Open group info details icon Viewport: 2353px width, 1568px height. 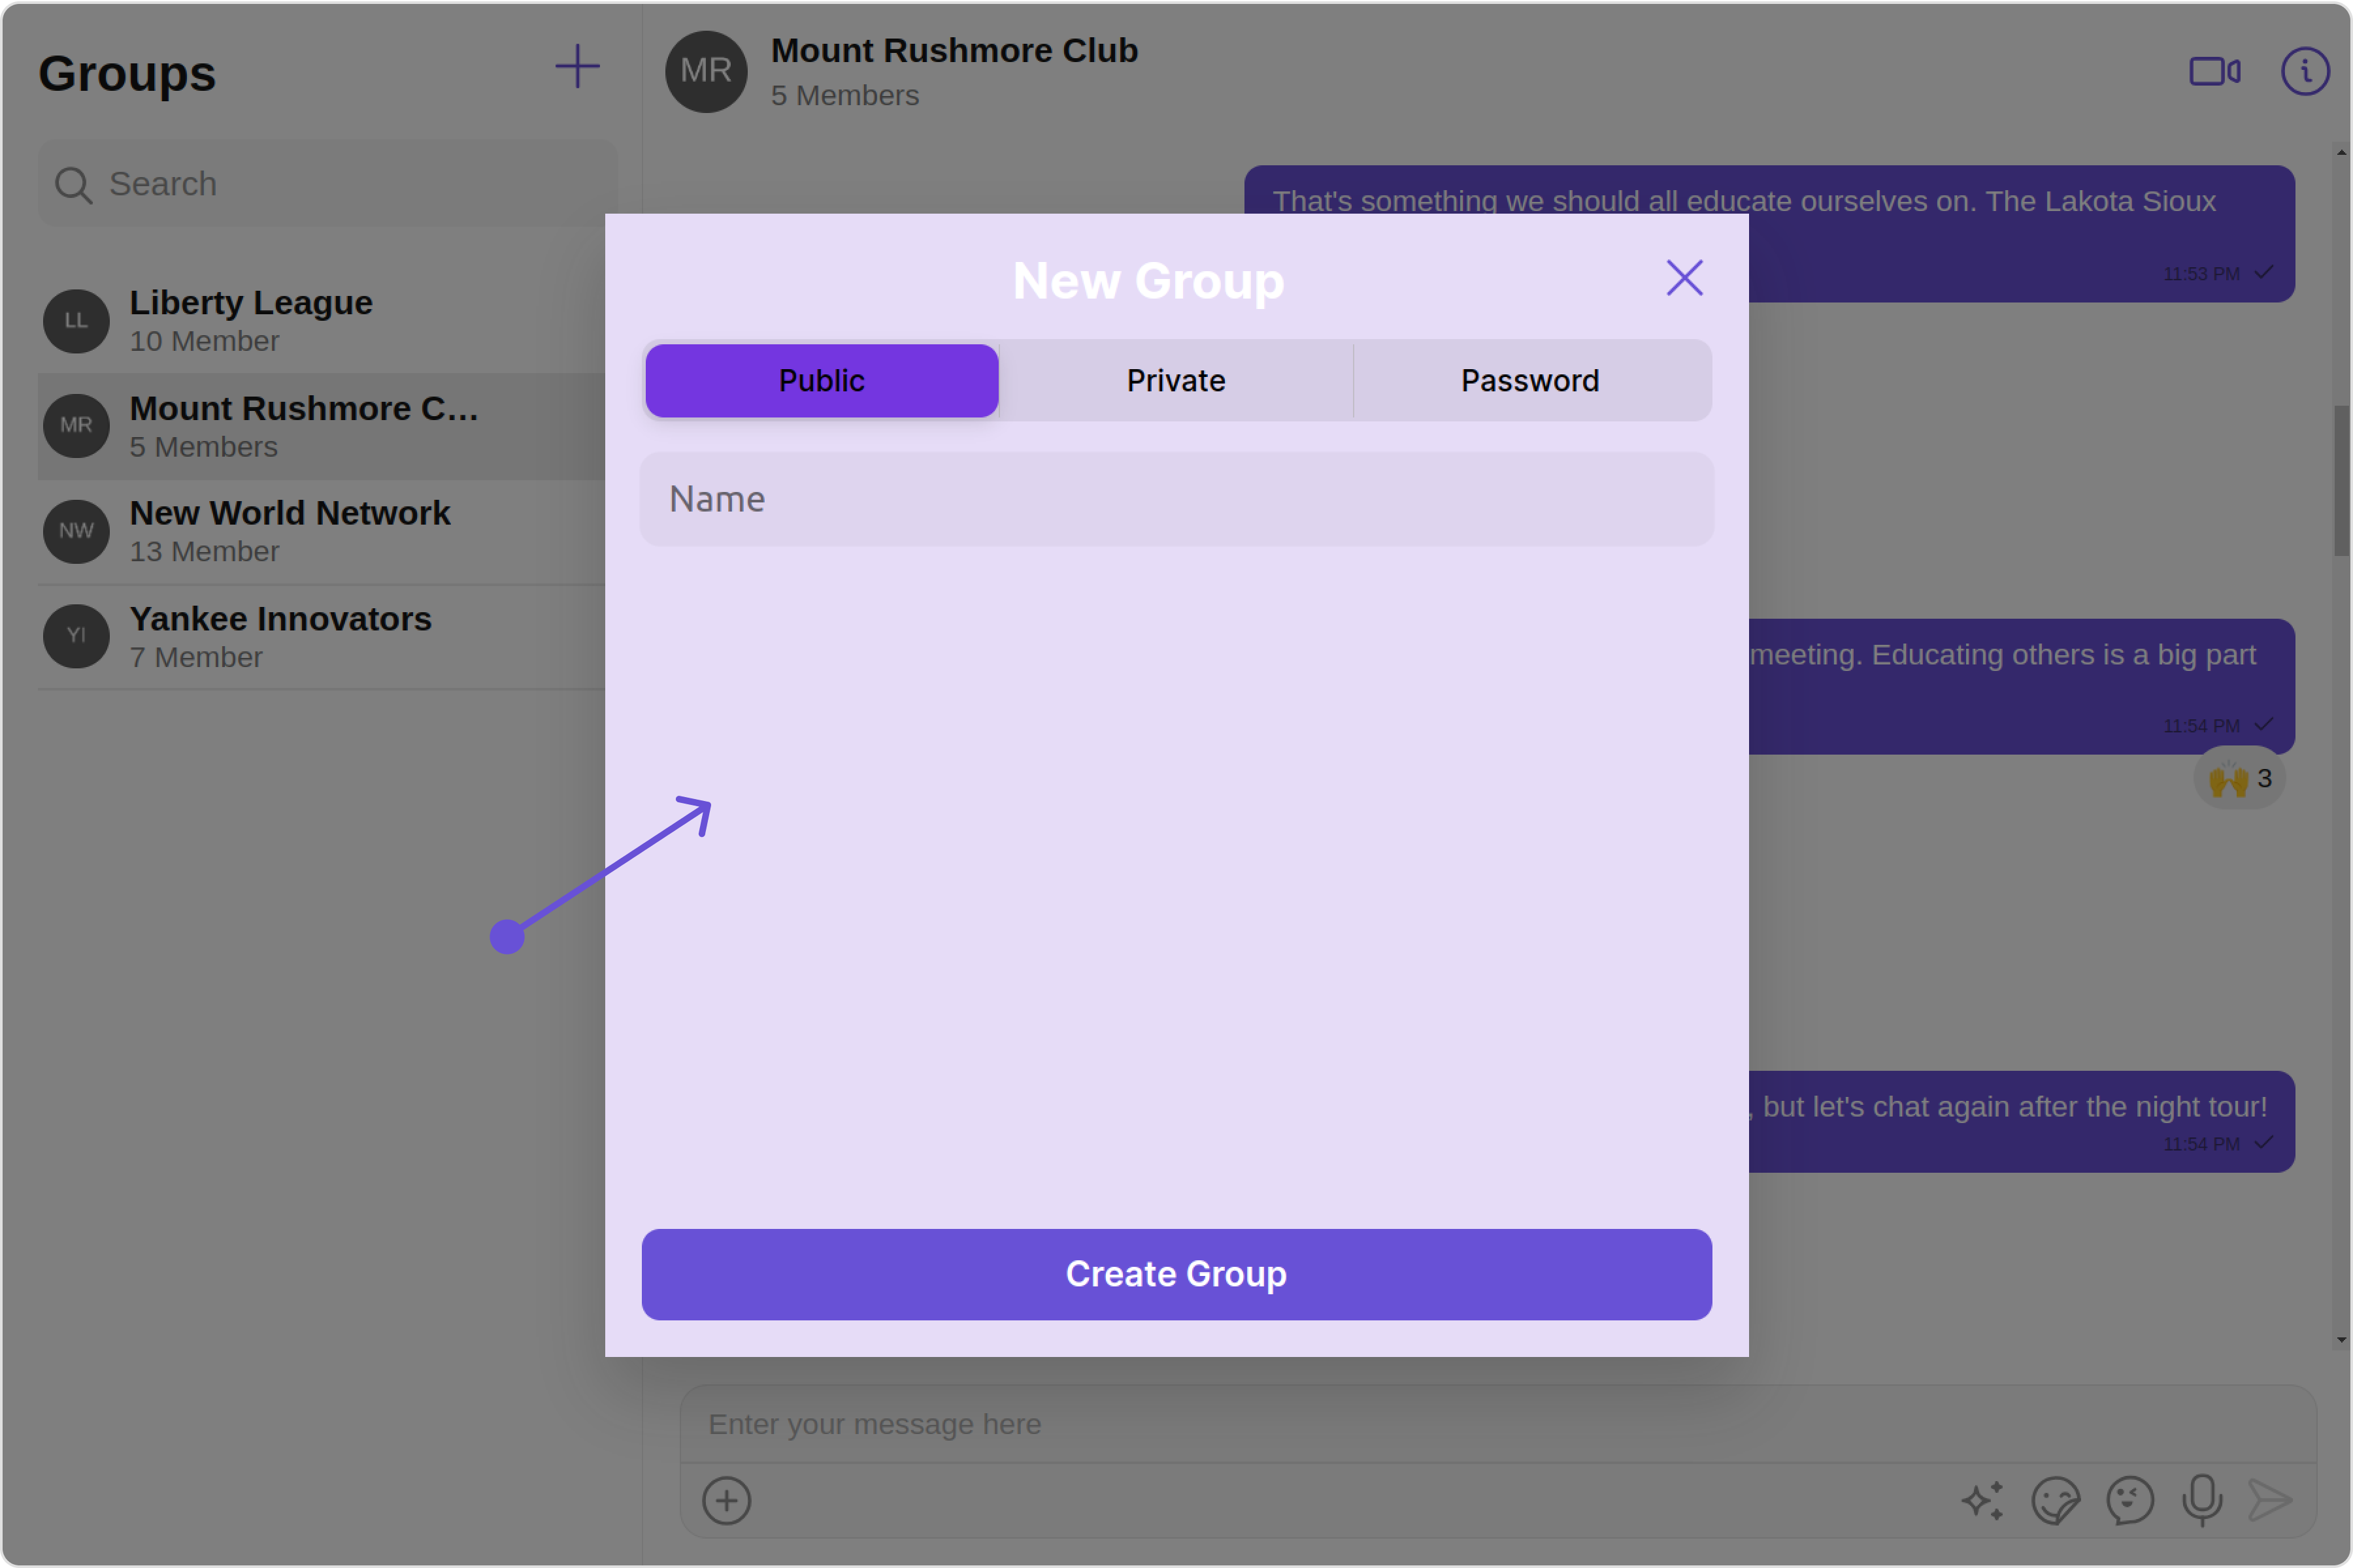[x=2304, y=71]
